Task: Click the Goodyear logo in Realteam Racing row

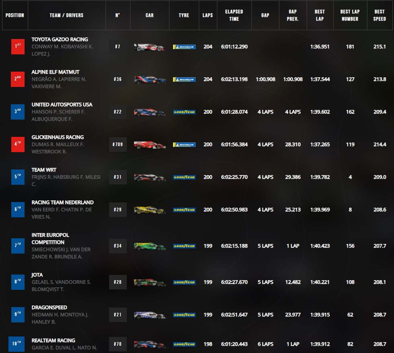Action: [x=184, y=344]
